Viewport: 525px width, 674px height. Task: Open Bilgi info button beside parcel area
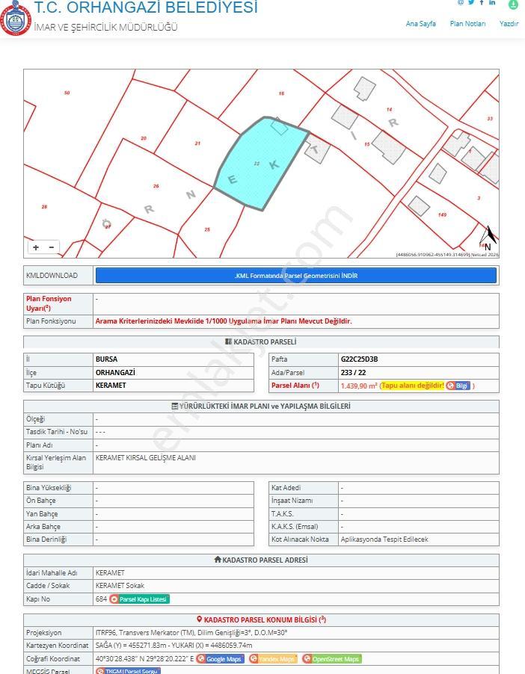point(458,386)
